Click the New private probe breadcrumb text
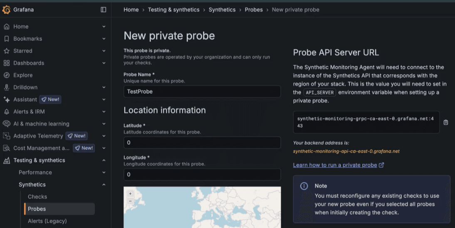 point(295,10)
